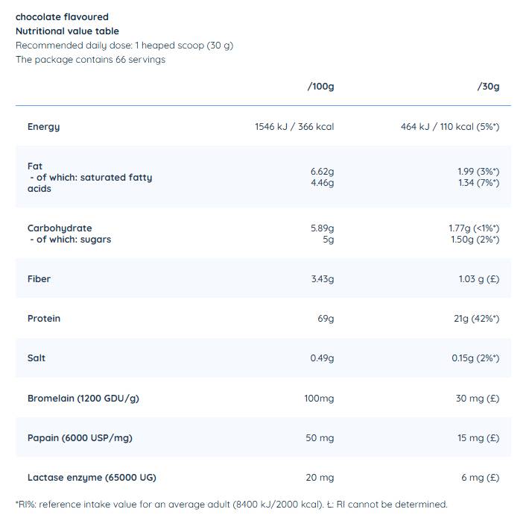The width and height of the screenshot is (529, 521).
Task: Click the Protein row label
Action: (x=44, y=319)
